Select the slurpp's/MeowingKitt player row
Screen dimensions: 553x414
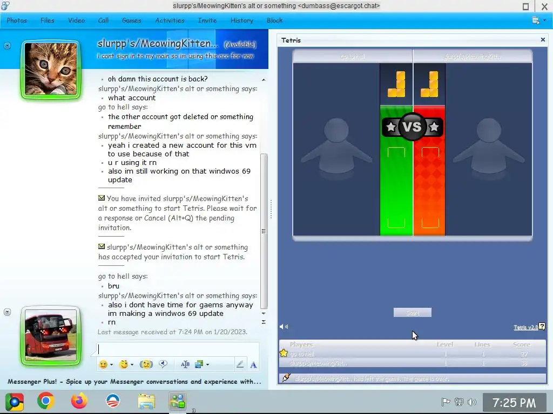pos(413,363)
